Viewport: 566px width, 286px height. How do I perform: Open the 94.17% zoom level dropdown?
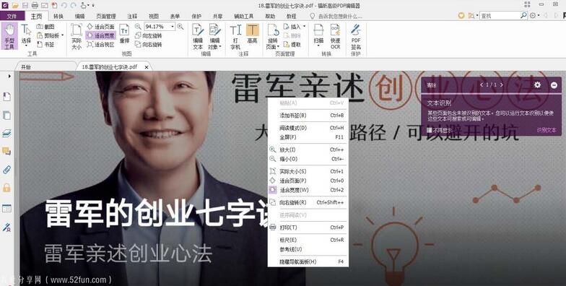pos(173,26)
